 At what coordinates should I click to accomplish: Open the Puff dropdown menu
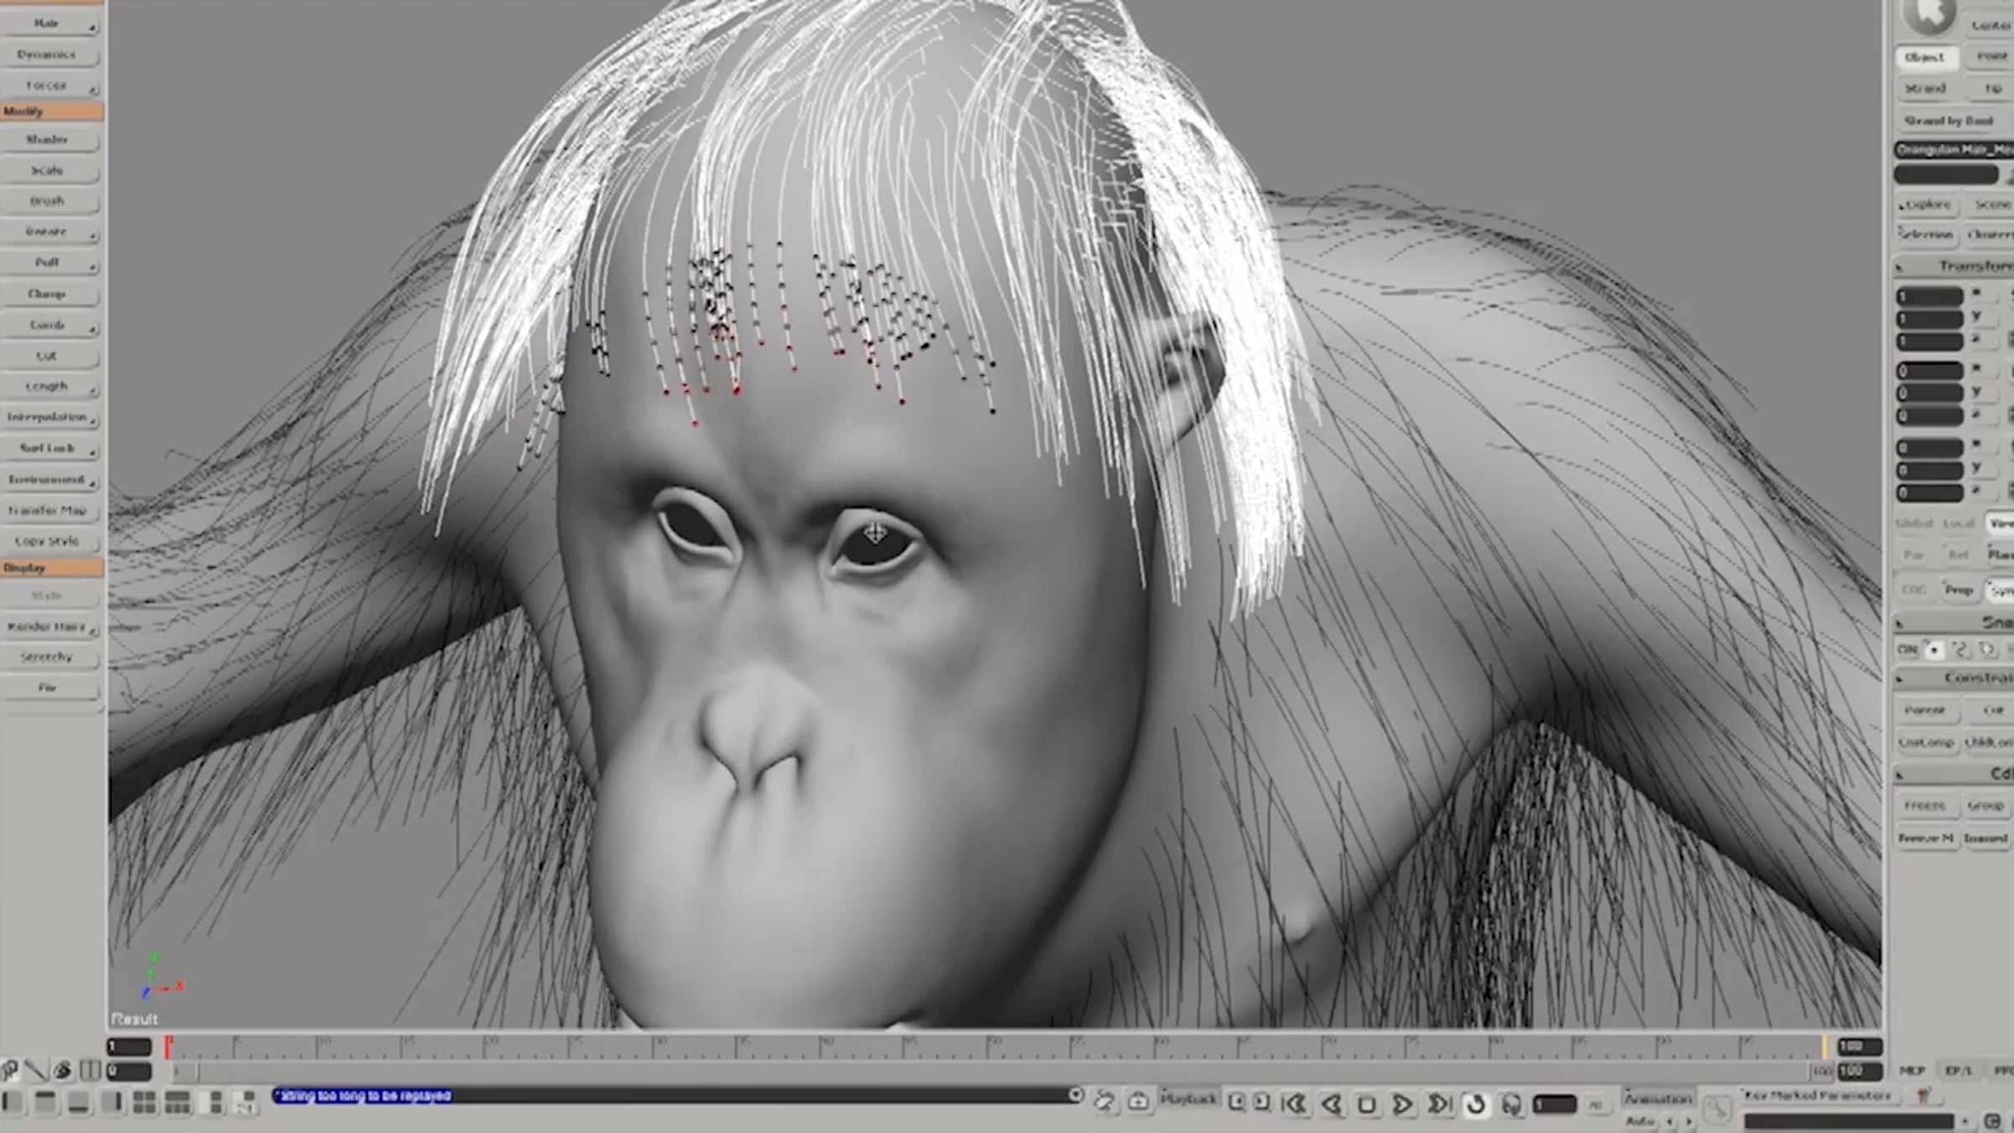click(50, 263)
